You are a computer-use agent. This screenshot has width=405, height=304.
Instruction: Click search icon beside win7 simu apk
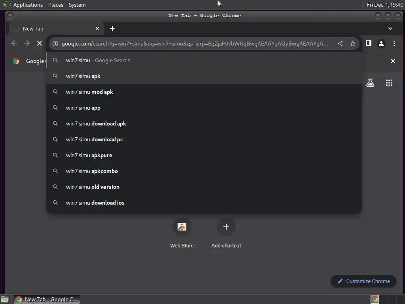[x=55, y=76]
